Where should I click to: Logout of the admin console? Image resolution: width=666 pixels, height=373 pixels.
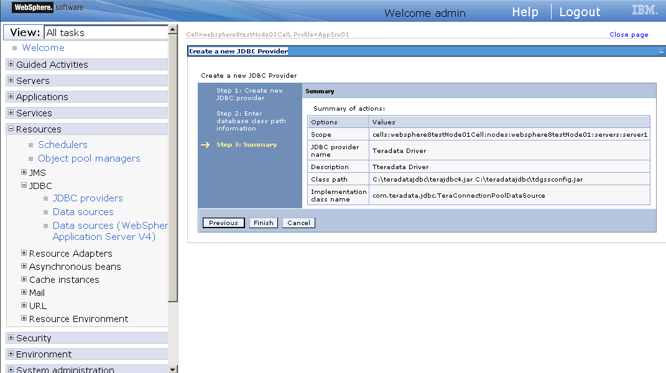(580, 11)
